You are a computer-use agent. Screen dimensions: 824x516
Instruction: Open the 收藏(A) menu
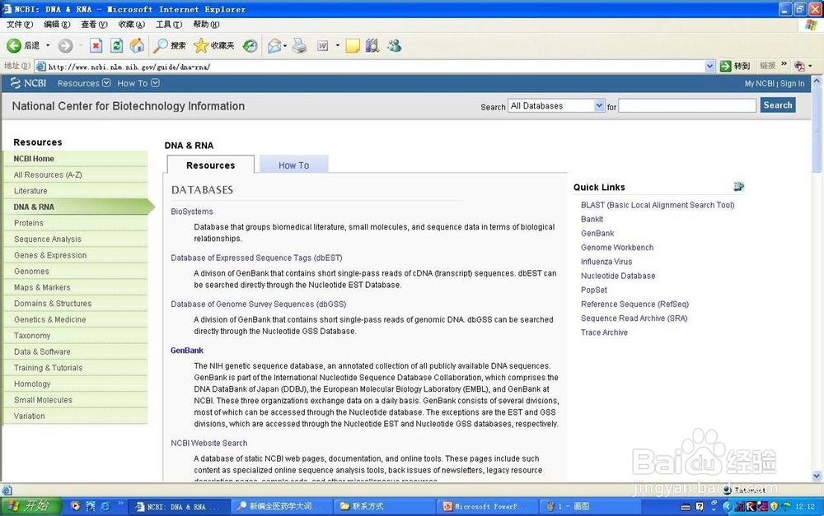tap(131, 24)
